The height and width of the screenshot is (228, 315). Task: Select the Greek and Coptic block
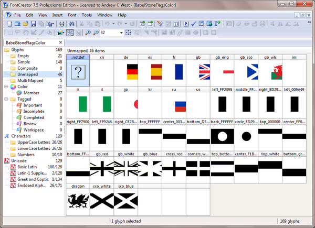click(34, 179)
